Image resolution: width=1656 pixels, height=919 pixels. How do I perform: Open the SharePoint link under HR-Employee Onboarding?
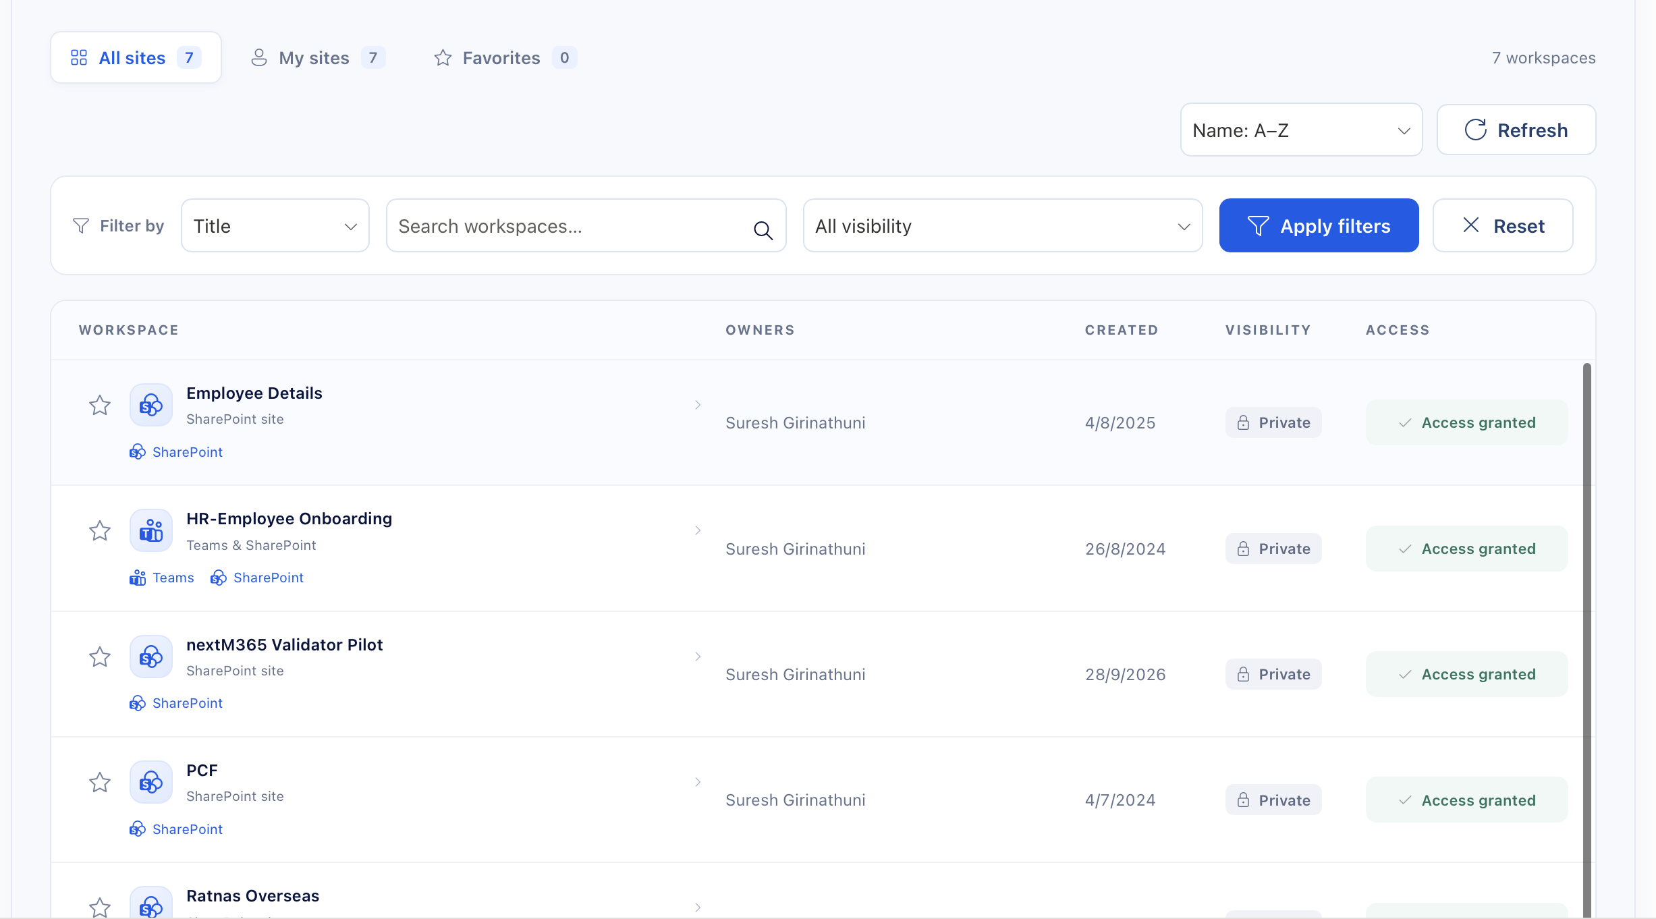tap(257, 578)
